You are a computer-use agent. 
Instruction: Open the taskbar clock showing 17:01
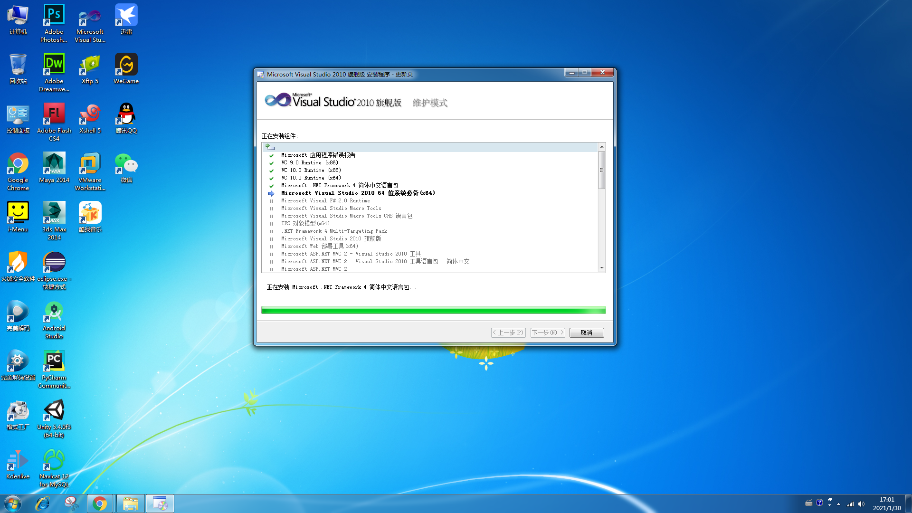(886, 503)
